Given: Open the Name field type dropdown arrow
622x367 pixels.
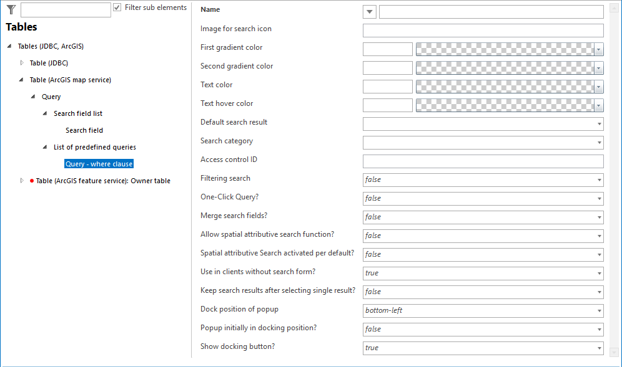Looking at the screenshot, I should (368, 11).
